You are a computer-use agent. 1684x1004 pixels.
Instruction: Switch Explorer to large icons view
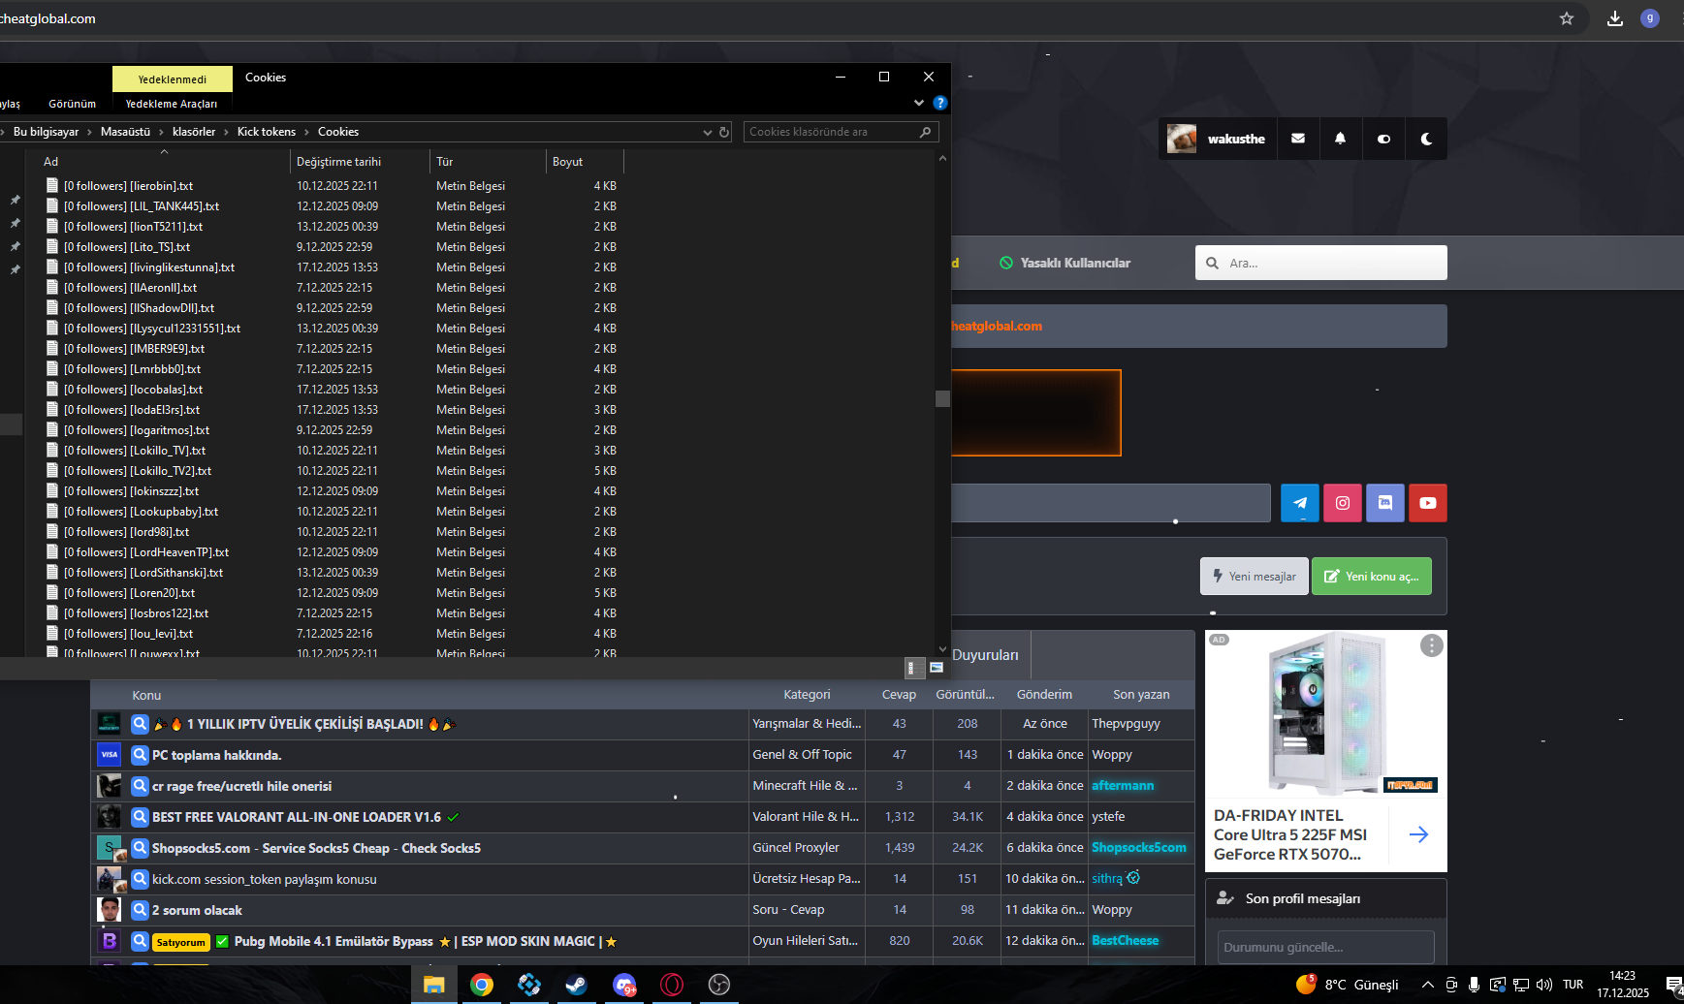[x=937, y=667]
